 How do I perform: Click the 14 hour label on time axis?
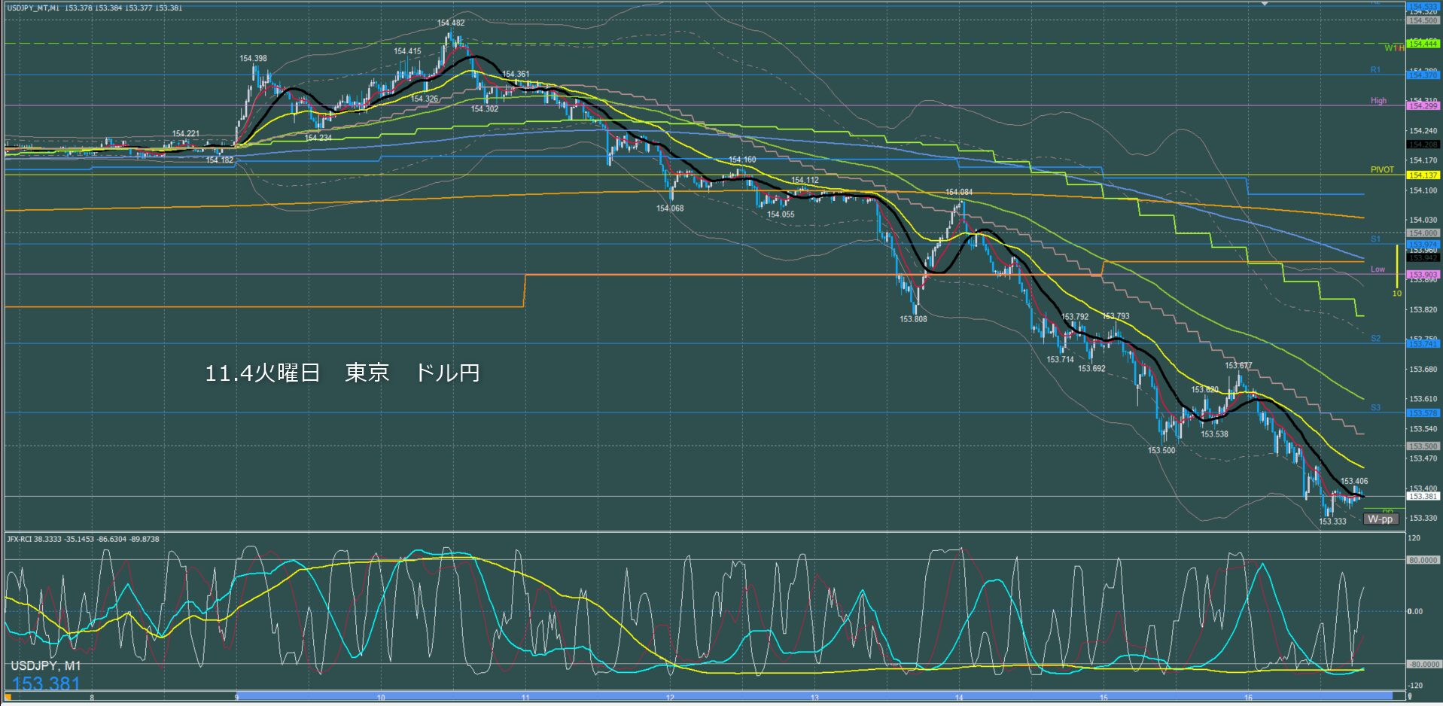958,698
